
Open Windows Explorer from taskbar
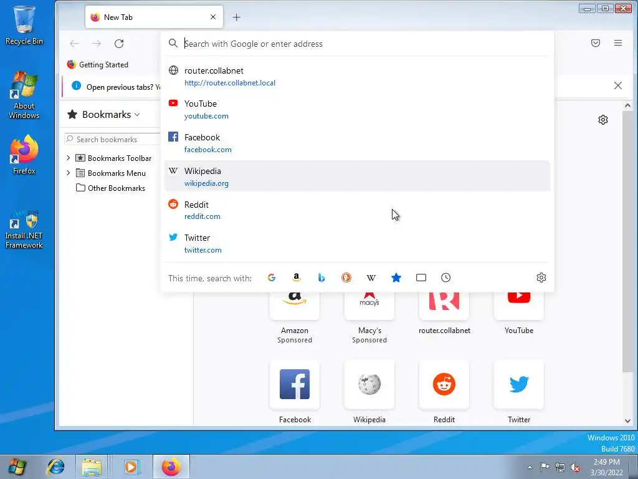(92, 467)
